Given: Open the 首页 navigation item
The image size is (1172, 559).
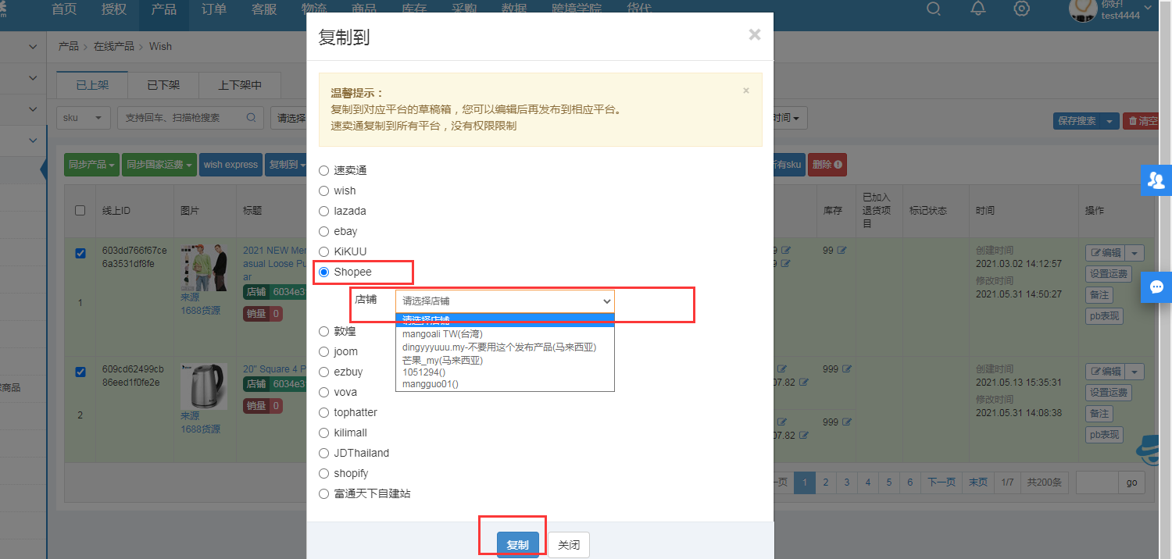Looking at the screenshot, I should coord(64,9).
